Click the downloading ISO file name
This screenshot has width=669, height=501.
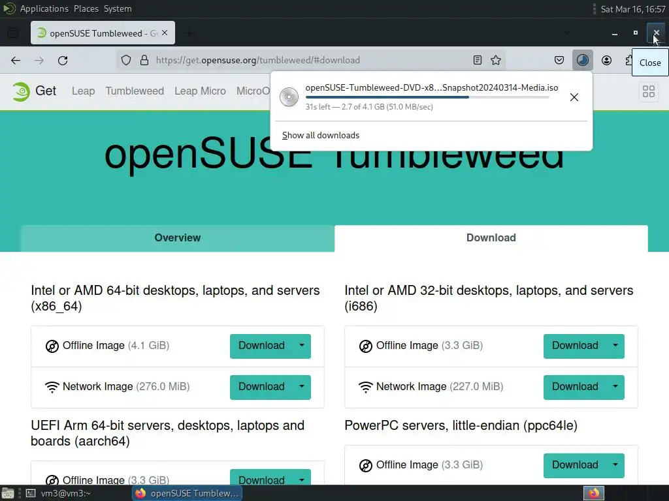(x=432, y=88)
